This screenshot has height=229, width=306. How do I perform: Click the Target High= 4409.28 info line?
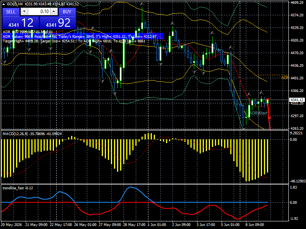point(74,41)
